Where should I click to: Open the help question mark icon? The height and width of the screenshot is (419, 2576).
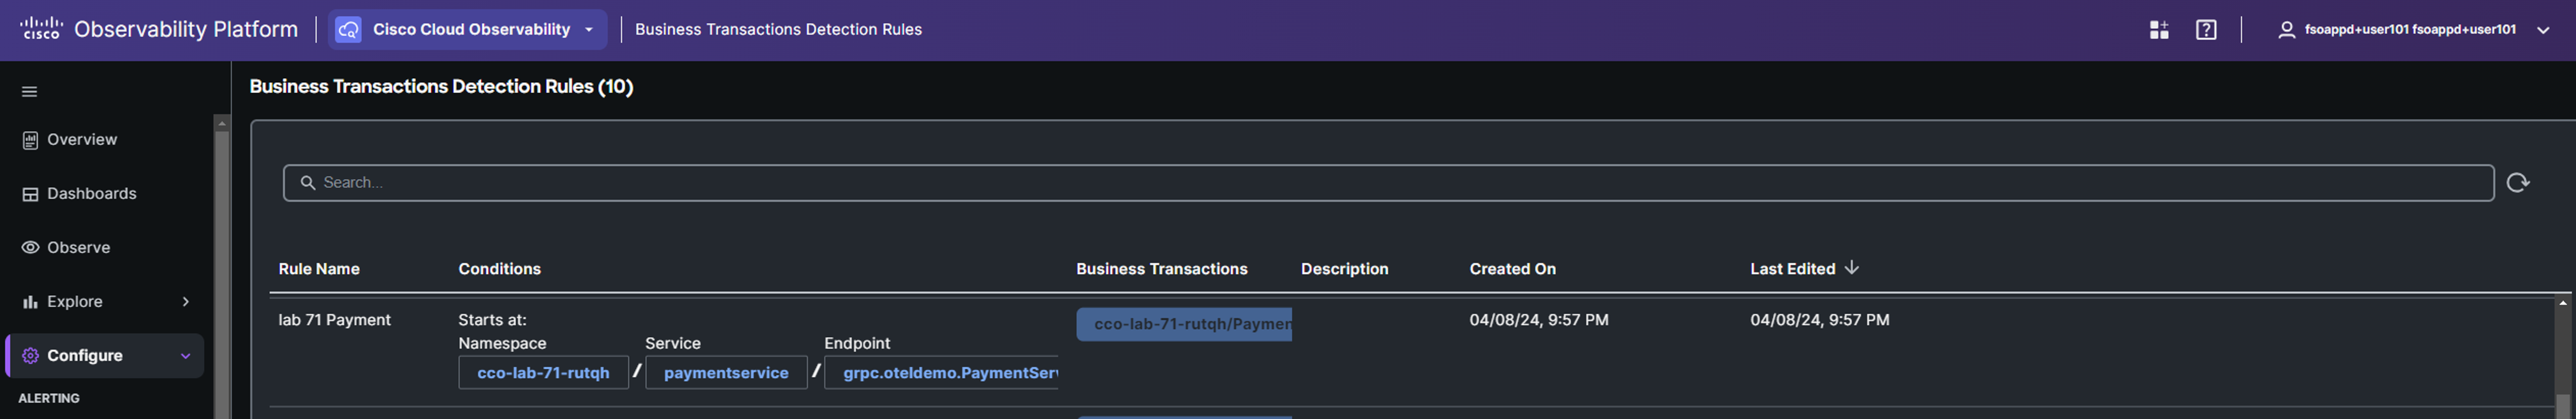pos(2205,30)
